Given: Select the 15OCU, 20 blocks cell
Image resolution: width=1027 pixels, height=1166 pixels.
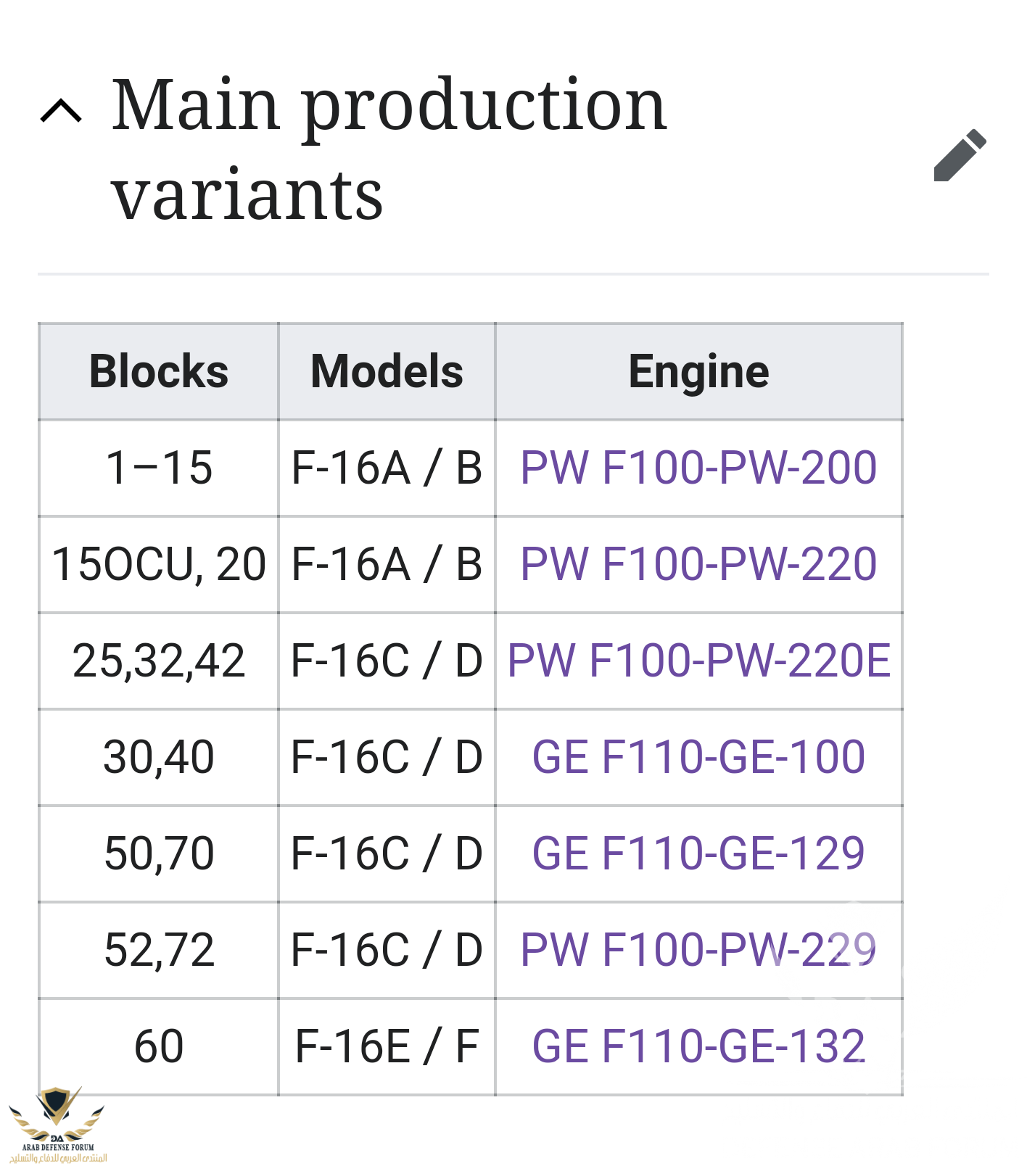Looking at the screenshot, I should [x=159, y=564].
